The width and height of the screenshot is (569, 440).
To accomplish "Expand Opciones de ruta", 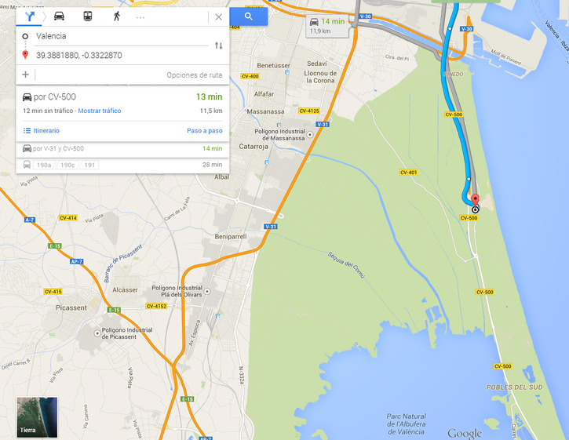I will click(x=194, y=75).
